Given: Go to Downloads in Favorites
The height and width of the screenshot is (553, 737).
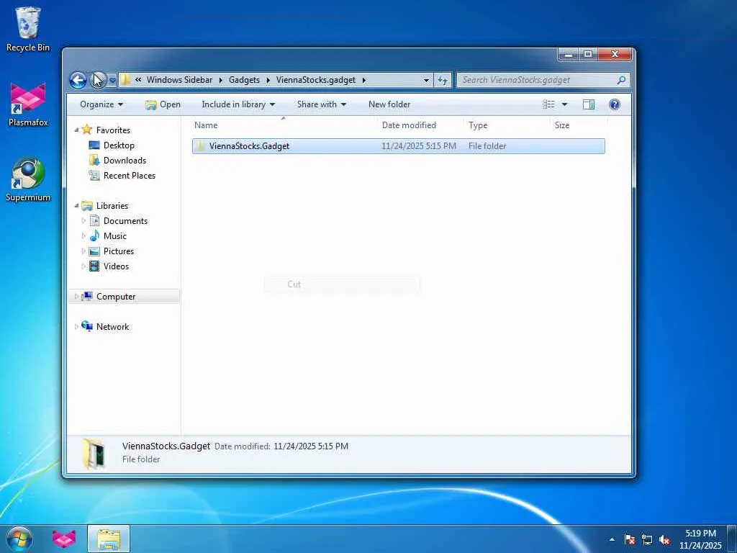Looking at the screenshot, I should 125,161.
